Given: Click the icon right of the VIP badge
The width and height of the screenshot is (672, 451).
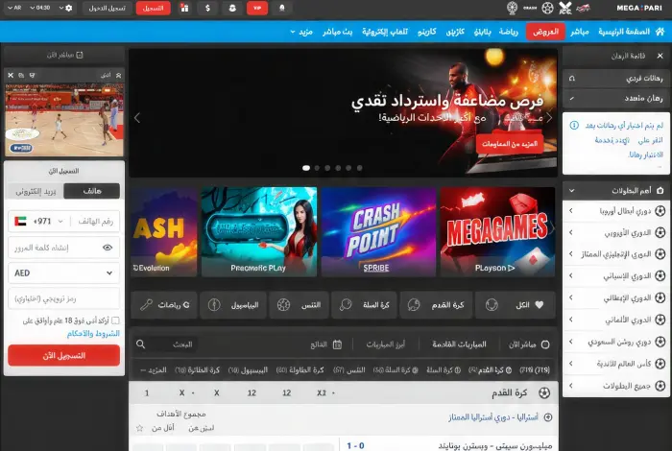Looking at the screenshot, I should tap(282, 8).
